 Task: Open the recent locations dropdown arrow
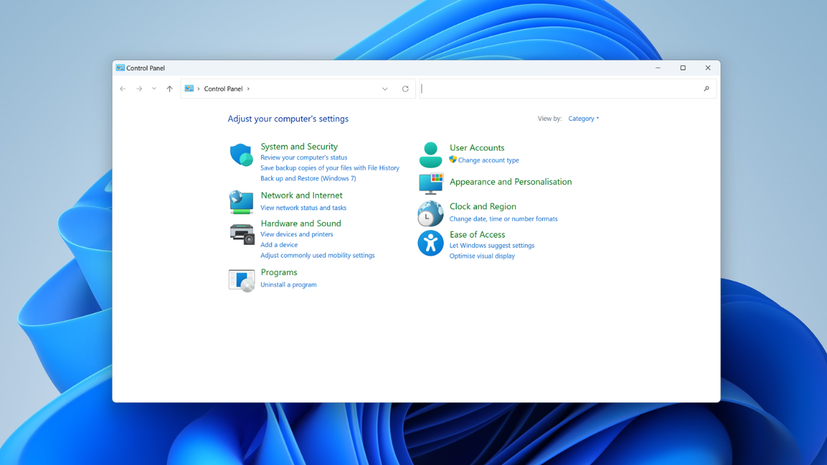154,89
